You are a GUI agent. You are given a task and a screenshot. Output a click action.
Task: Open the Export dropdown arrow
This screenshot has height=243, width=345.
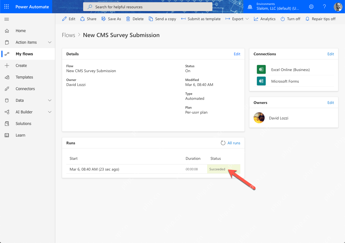pos(247,19)
